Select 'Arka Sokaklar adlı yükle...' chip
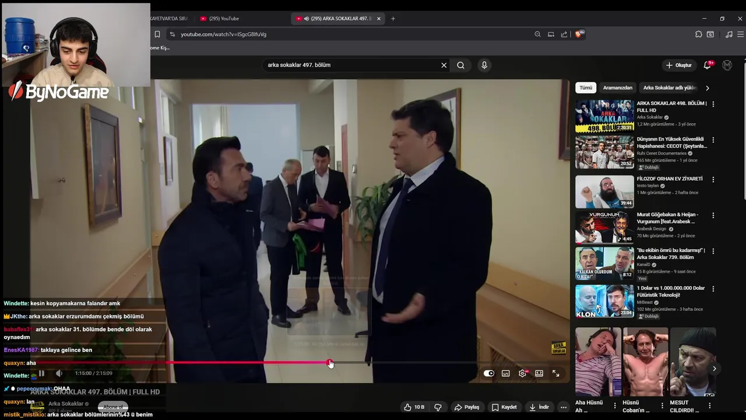746x420 pixels. coord(670,87)
